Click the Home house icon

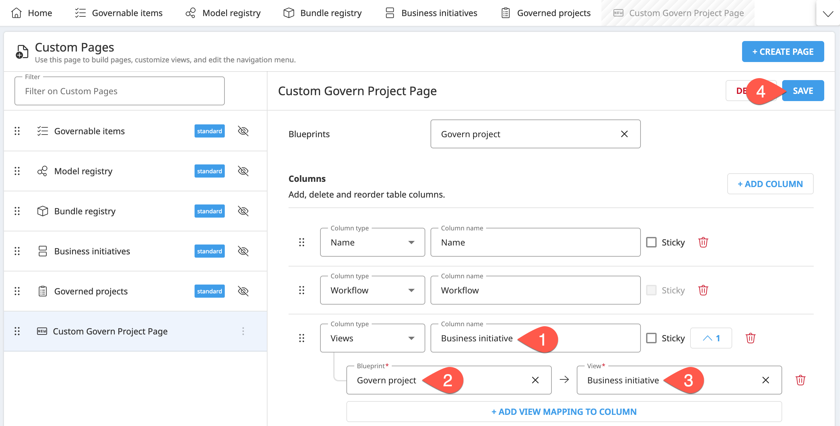click(16, 13)
